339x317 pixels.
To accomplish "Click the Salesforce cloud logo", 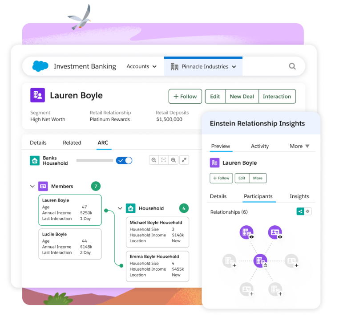I will point(40,66).
